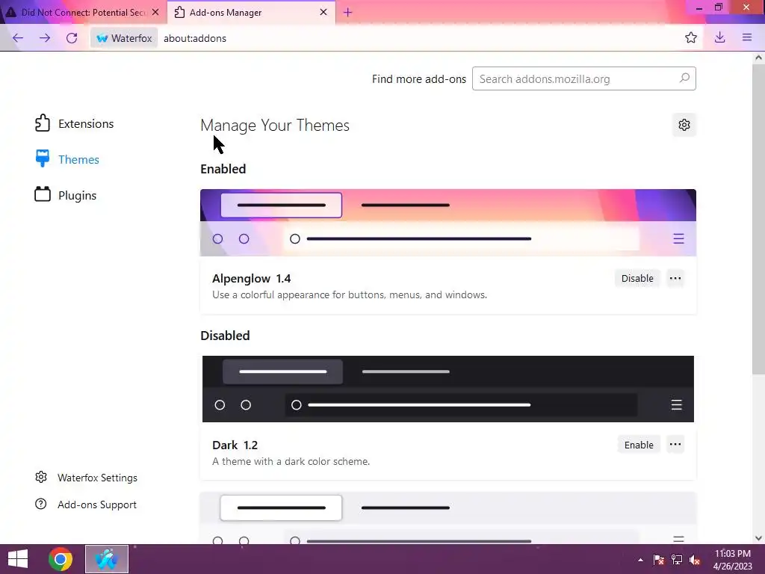Click the magnifier search icon
The image size is (765, 574).
coord(684,78)
